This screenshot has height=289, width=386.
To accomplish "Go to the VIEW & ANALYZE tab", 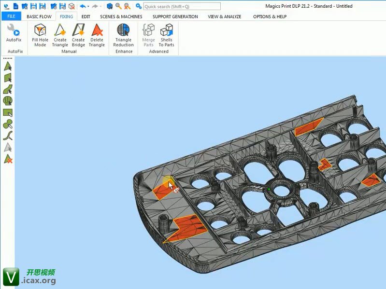I will 224,16.
